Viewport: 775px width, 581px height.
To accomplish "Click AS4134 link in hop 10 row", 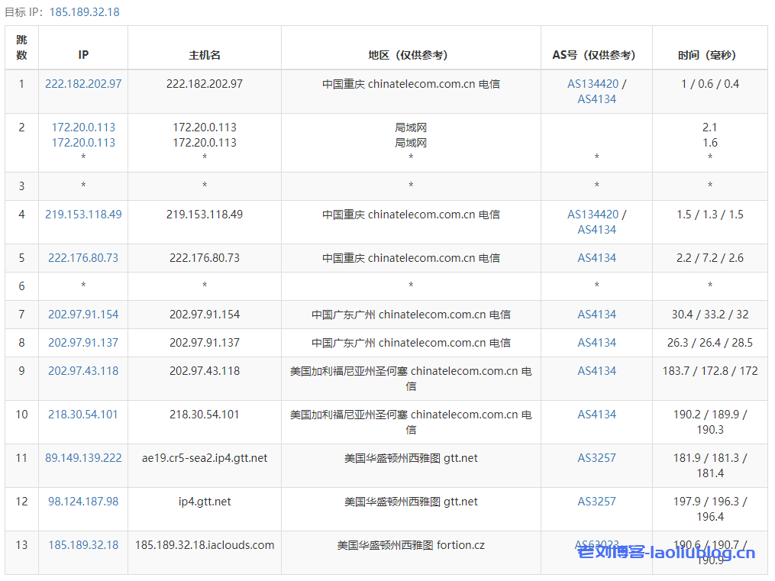I will point(596,415).
